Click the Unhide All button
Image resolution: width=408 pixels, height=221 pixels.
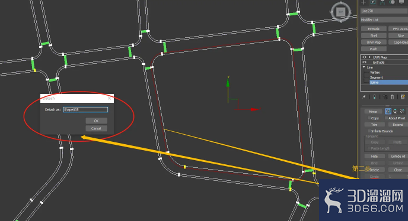pyautogui.click(x=398, y=156)
